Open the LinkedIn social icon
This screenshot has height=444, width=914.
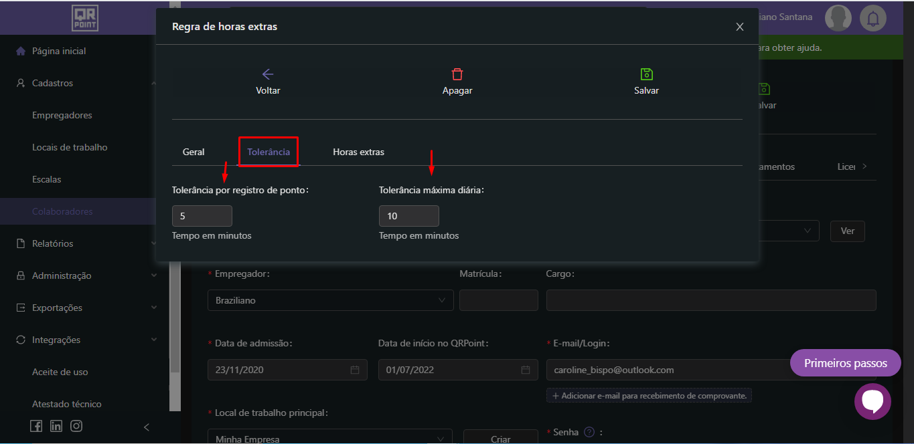coord(56,426)
